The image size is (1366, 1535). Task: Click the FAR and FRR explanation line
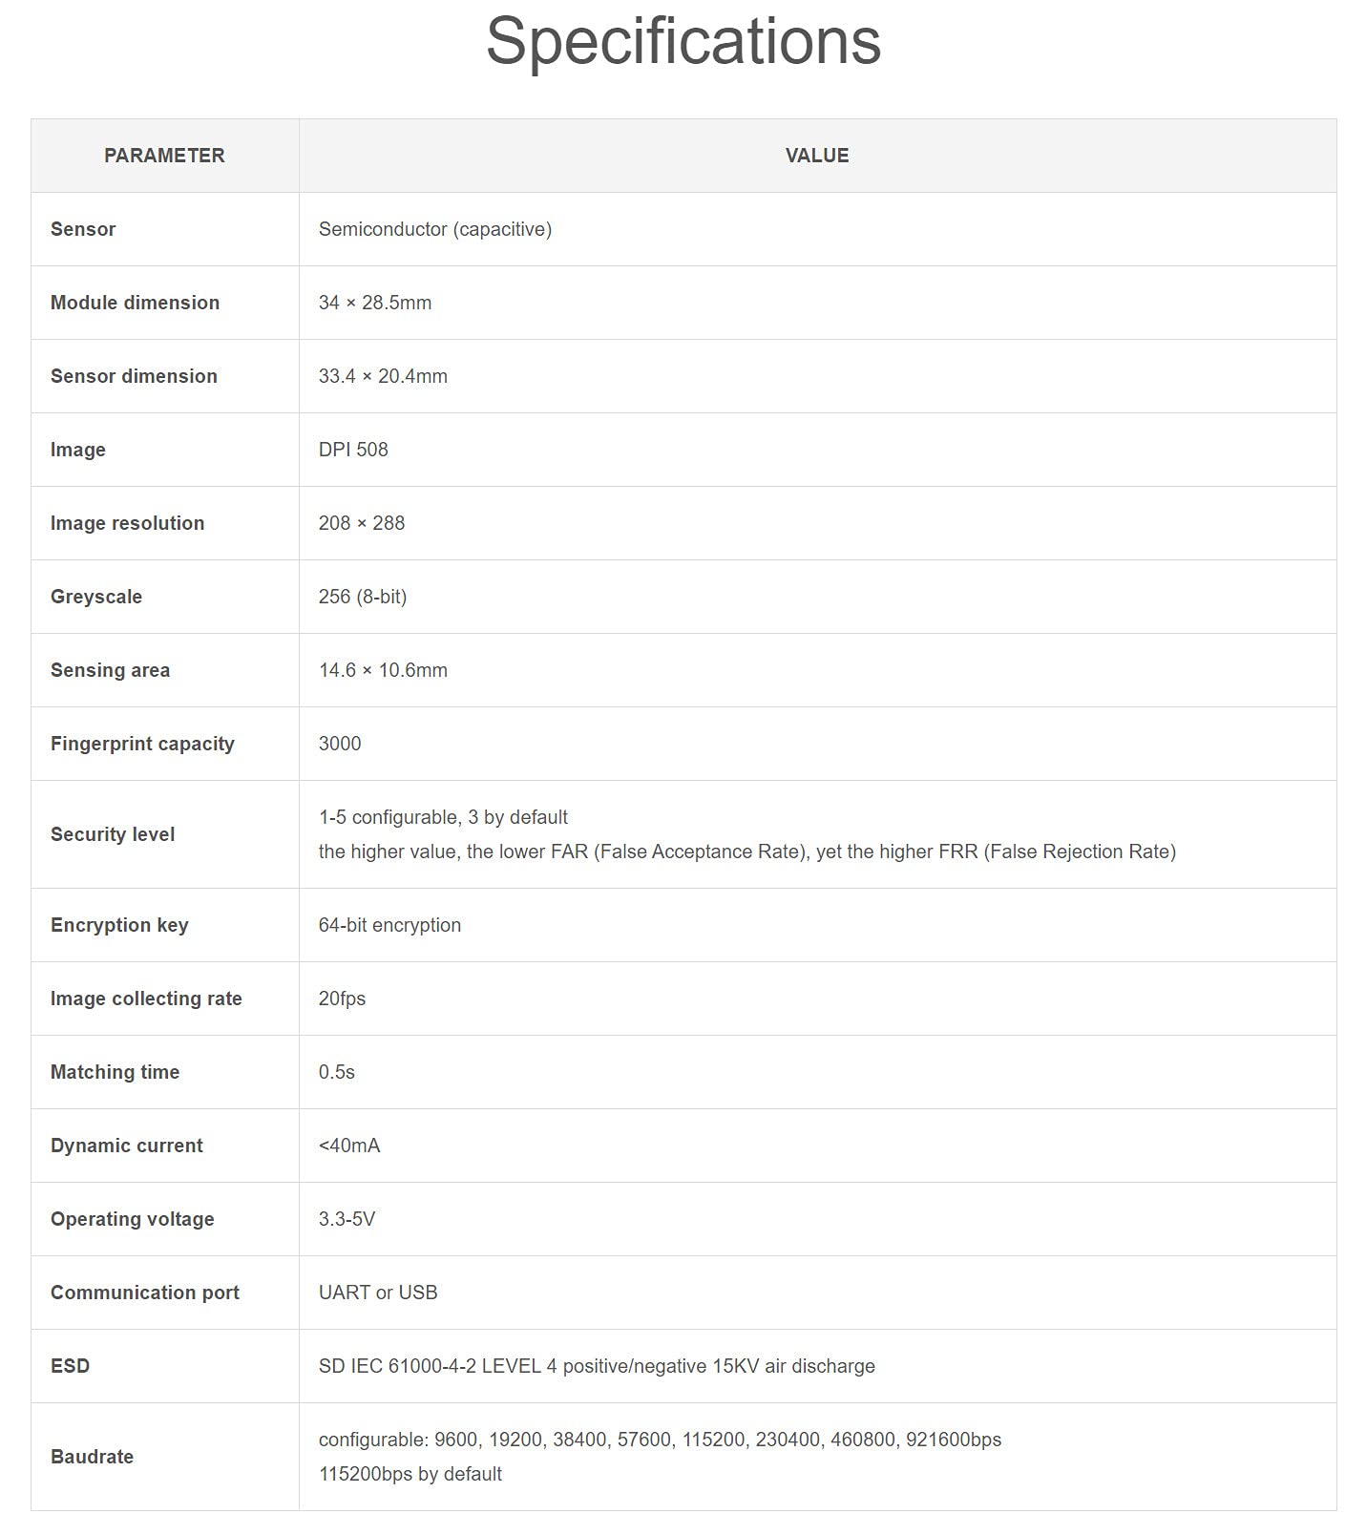pyautogui.click(x=746, y=852)
